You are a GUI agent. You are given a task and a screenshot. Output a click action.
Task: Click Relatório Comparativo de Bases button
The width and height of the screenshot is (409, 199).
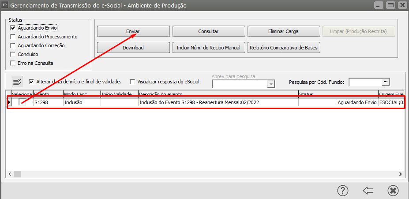point(284,48)
